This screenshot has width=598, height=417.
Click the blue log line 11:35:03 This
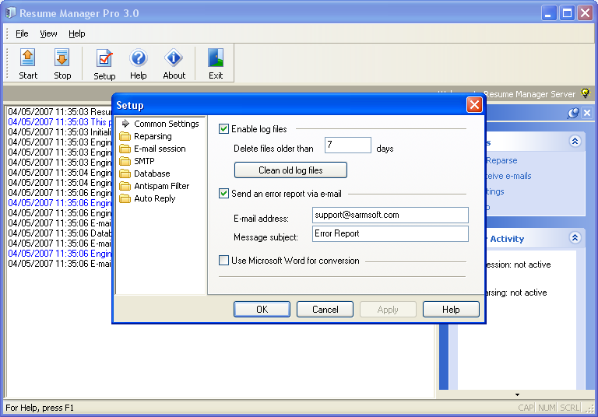click(x=60, y=122)
